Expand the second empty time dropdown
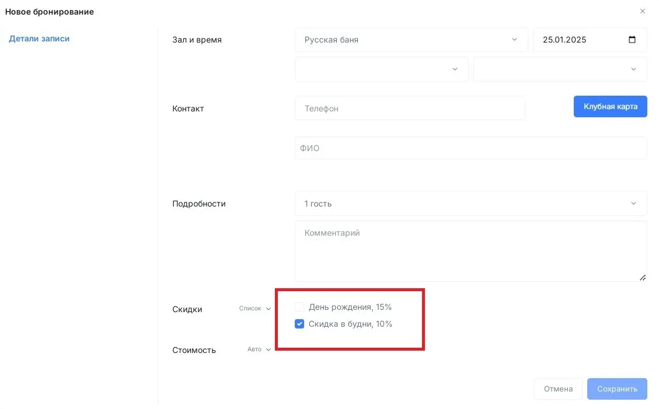Image resolution: width=659 pixels, height=409 pixels. point(560,69)
